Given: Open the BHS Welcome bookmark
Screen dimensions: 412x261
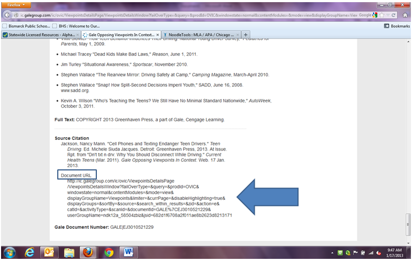Looking at the screenshot, I should pos(76,26).
